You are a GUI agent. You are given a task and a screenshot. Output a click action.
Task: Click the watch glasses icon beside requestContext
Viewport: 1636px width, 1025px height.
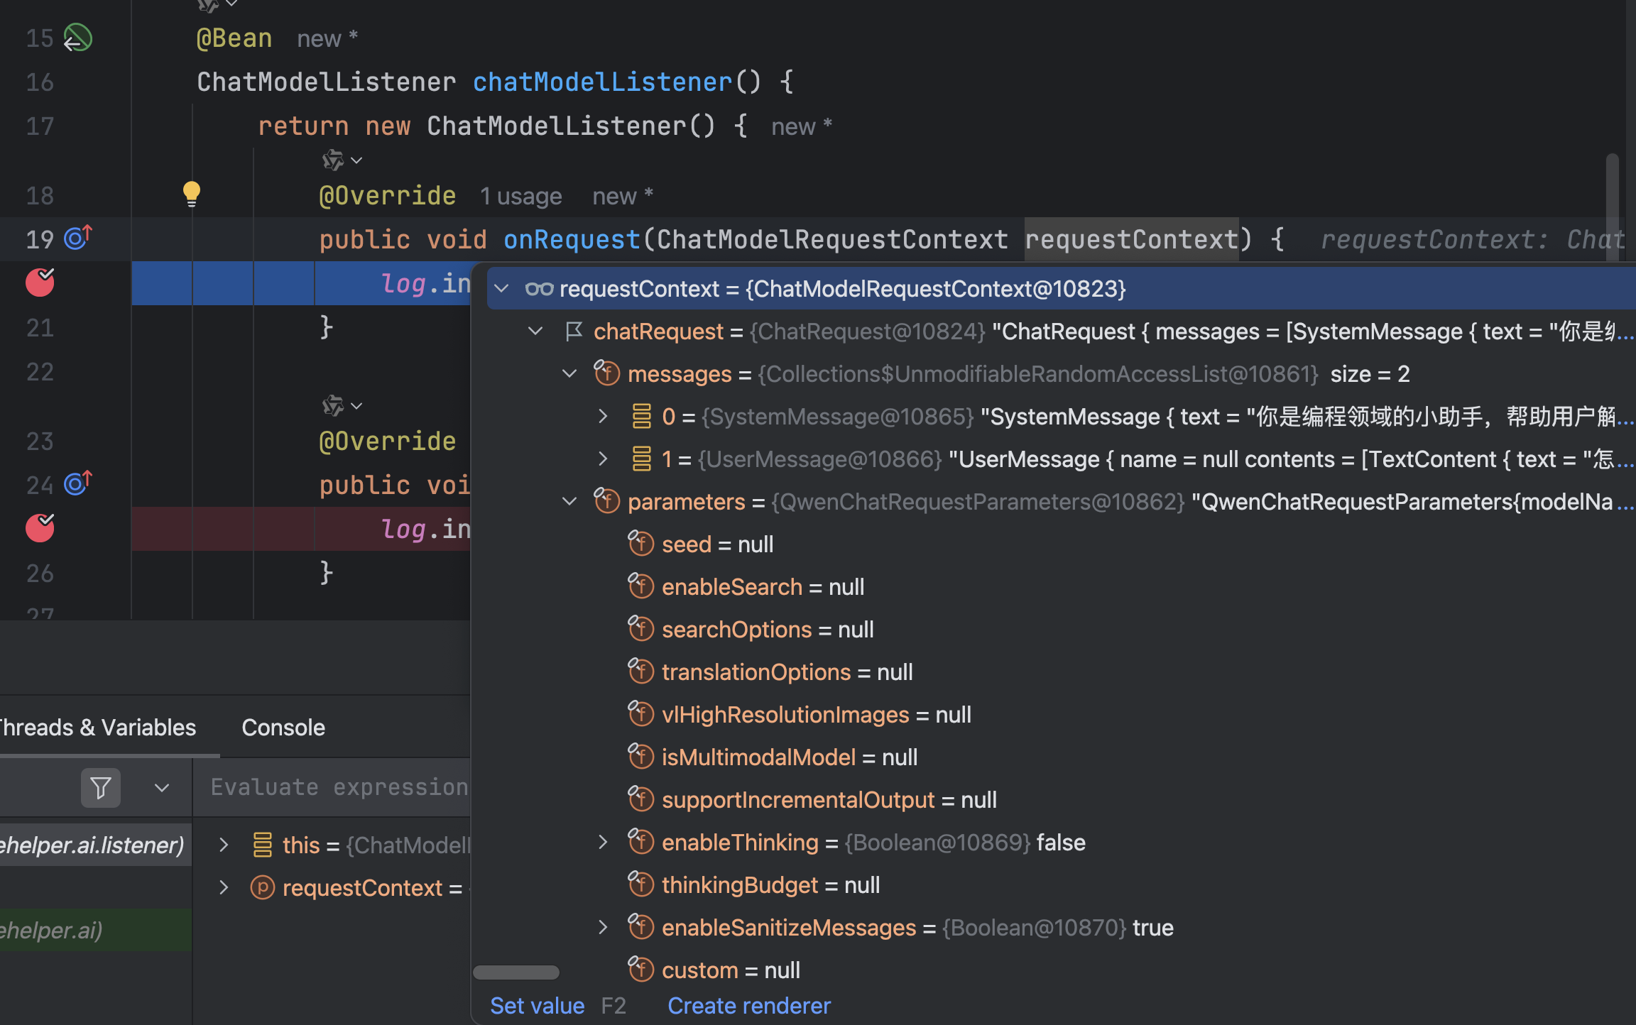point(539,289)
